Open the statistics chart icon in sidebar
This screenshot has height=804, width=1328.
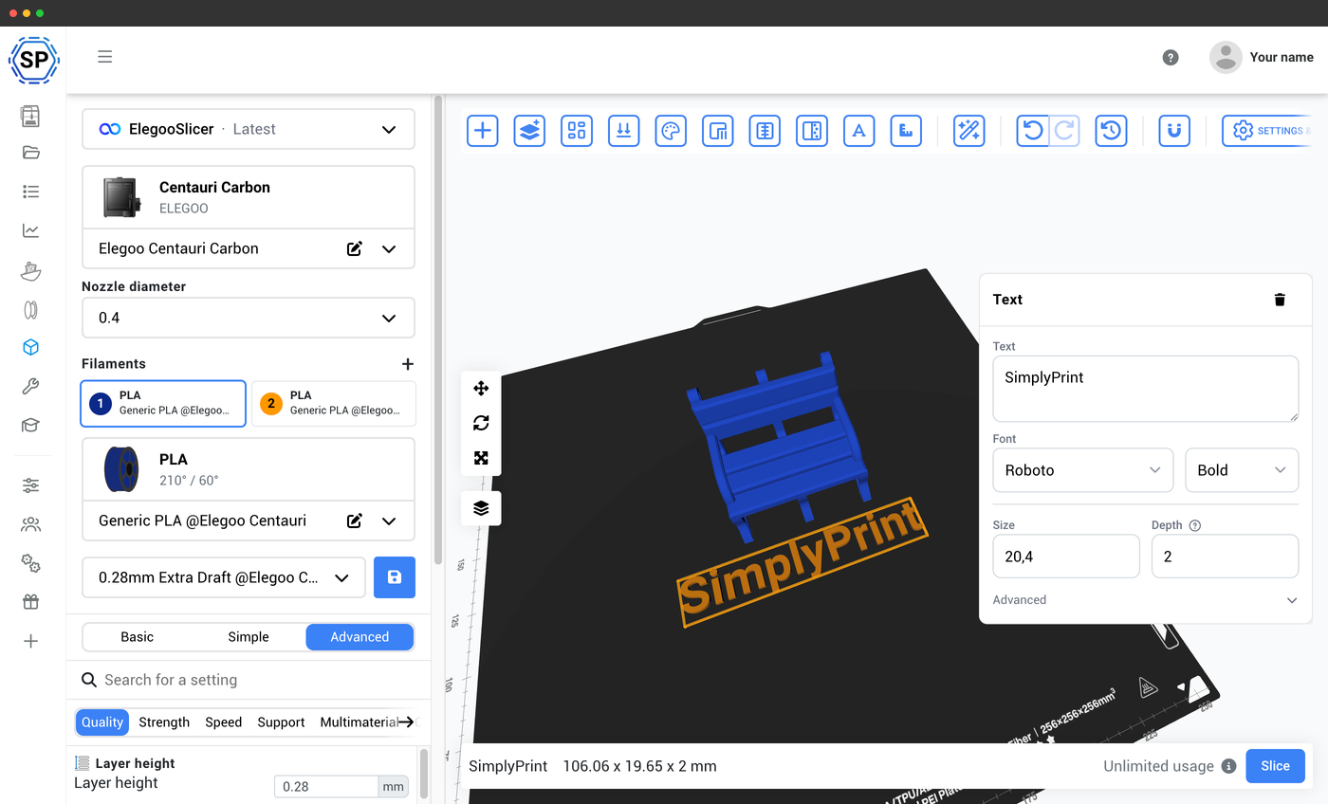coord(30,230)
